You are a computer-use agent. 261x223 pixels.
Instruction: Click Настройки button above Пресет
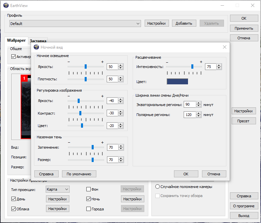pos(244,111)
